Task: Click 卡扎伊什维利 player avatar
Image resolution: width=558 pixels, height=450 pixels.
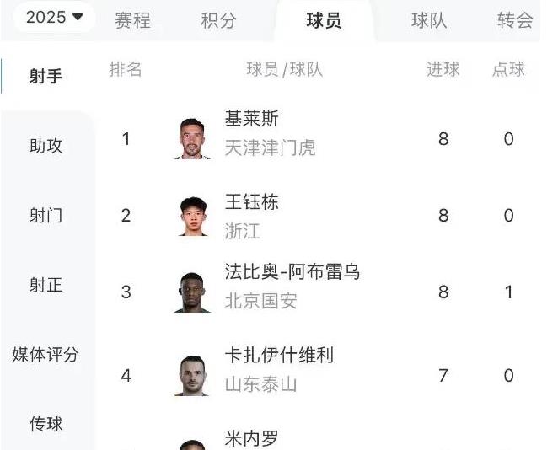Action: pyautogui.click(x=192, y=376)
